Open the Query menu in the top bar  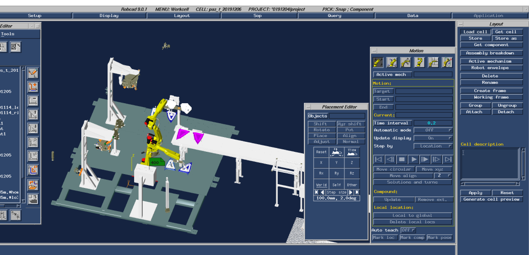tap(334, 16)
